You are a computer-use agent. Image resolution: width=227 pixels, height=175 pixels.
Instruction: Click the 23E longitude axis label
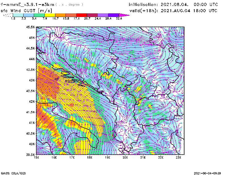point(178,157)
